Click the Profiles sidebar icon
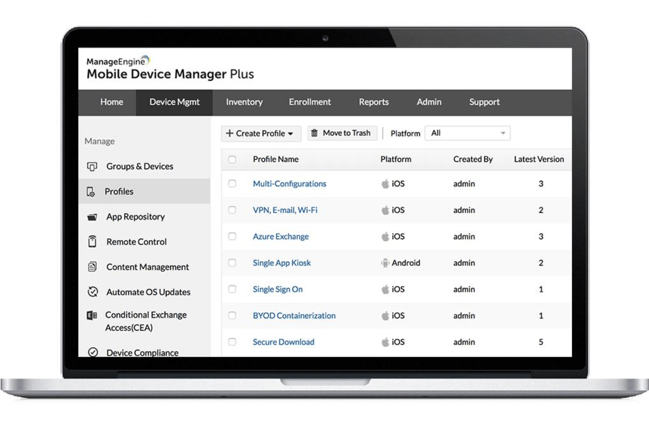649x433 pixels. pyautogui.click(x=91, y=192)
